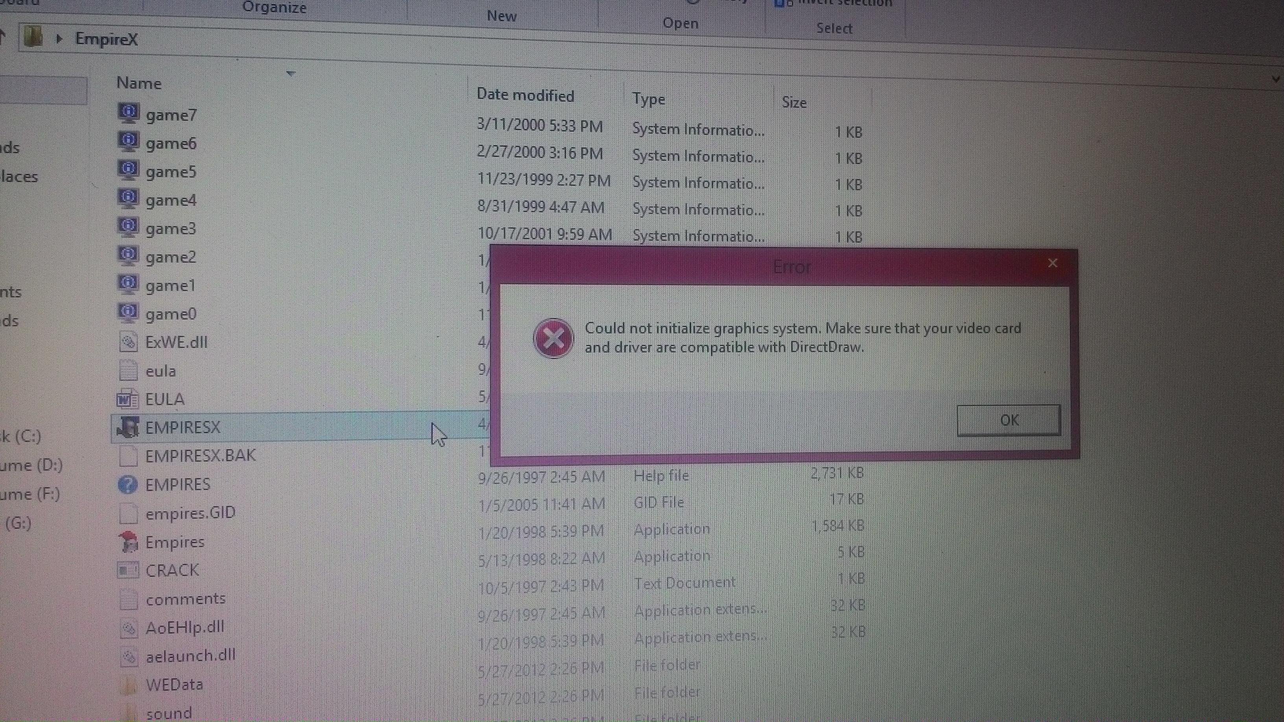Image resolution: width=1284 pixels, height=722 pixels.
Task: Select drive (G:) in the navigation pane
Action: pyautogui.click(x=18, y=523)
